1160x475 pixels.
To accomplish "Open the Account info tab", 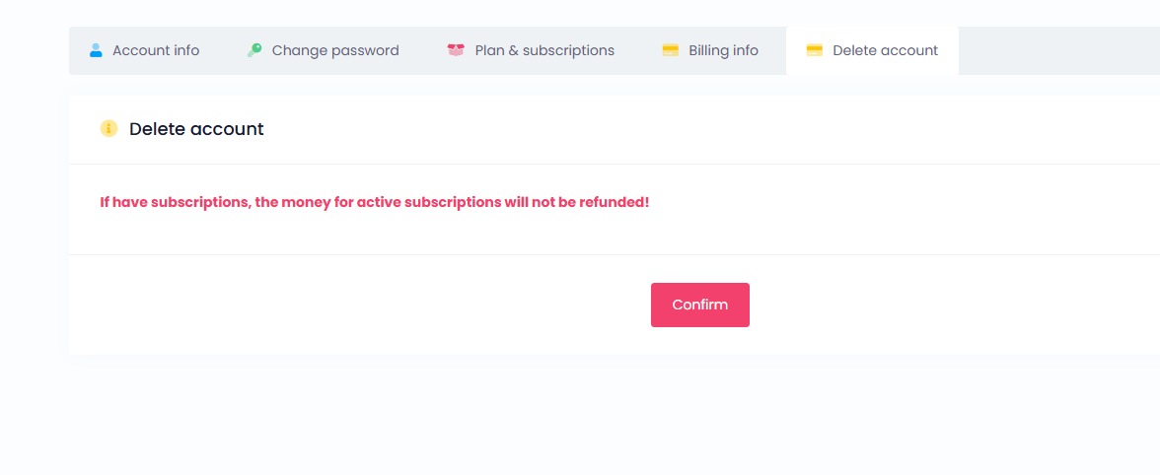I will click(x=145, y=50).
